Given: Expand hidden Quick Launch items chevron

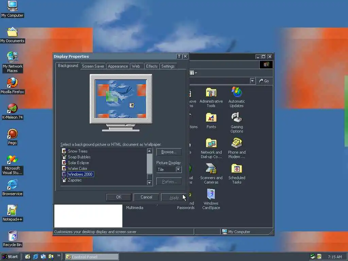Looking at the screenshot, I should (x=58, y=256).
